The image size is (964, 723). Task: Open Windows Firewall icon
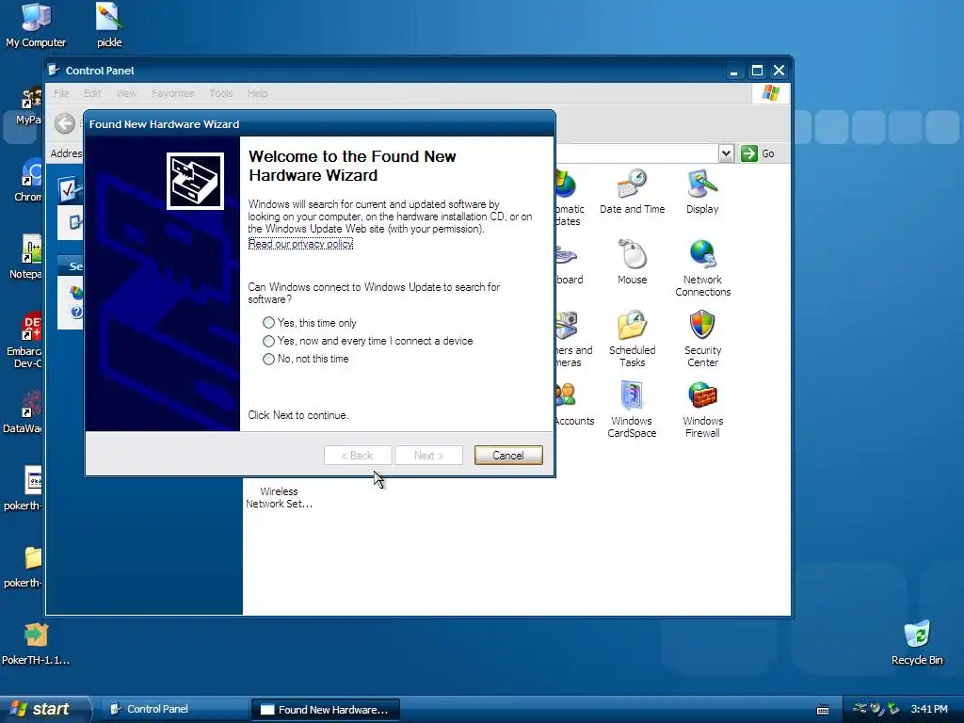point(702,410)
